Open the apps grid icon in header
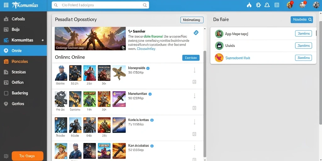The image size is (322, 161). [6, 5]
